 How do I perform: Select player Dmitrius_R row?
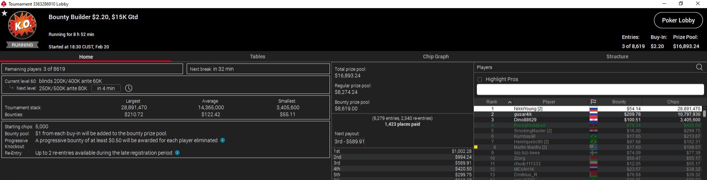point(588,175)
